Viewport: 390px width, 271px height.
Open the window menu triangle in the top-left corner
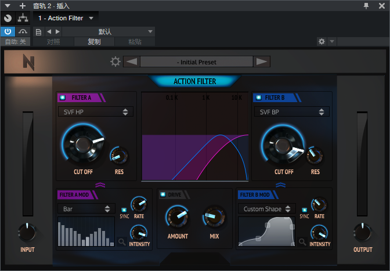(8, 5)
